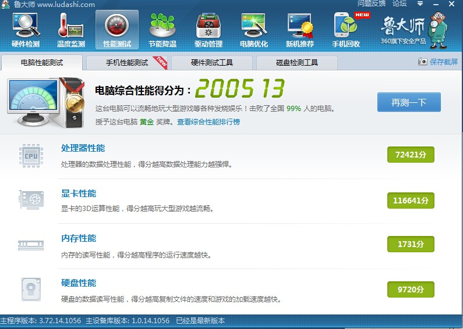Viewport: 463px width, 329px height.
Task: Click the 显卡性能 heading
Action: coord(79,194)
